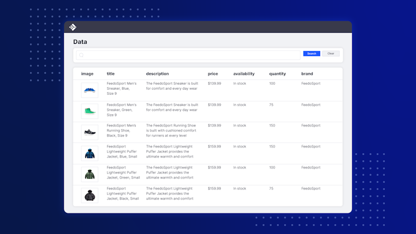Image resolution: width=416 pixels, height=234 pixels.
Task: Open the black running shoe thumbnail
Action: tap(90, 132)
